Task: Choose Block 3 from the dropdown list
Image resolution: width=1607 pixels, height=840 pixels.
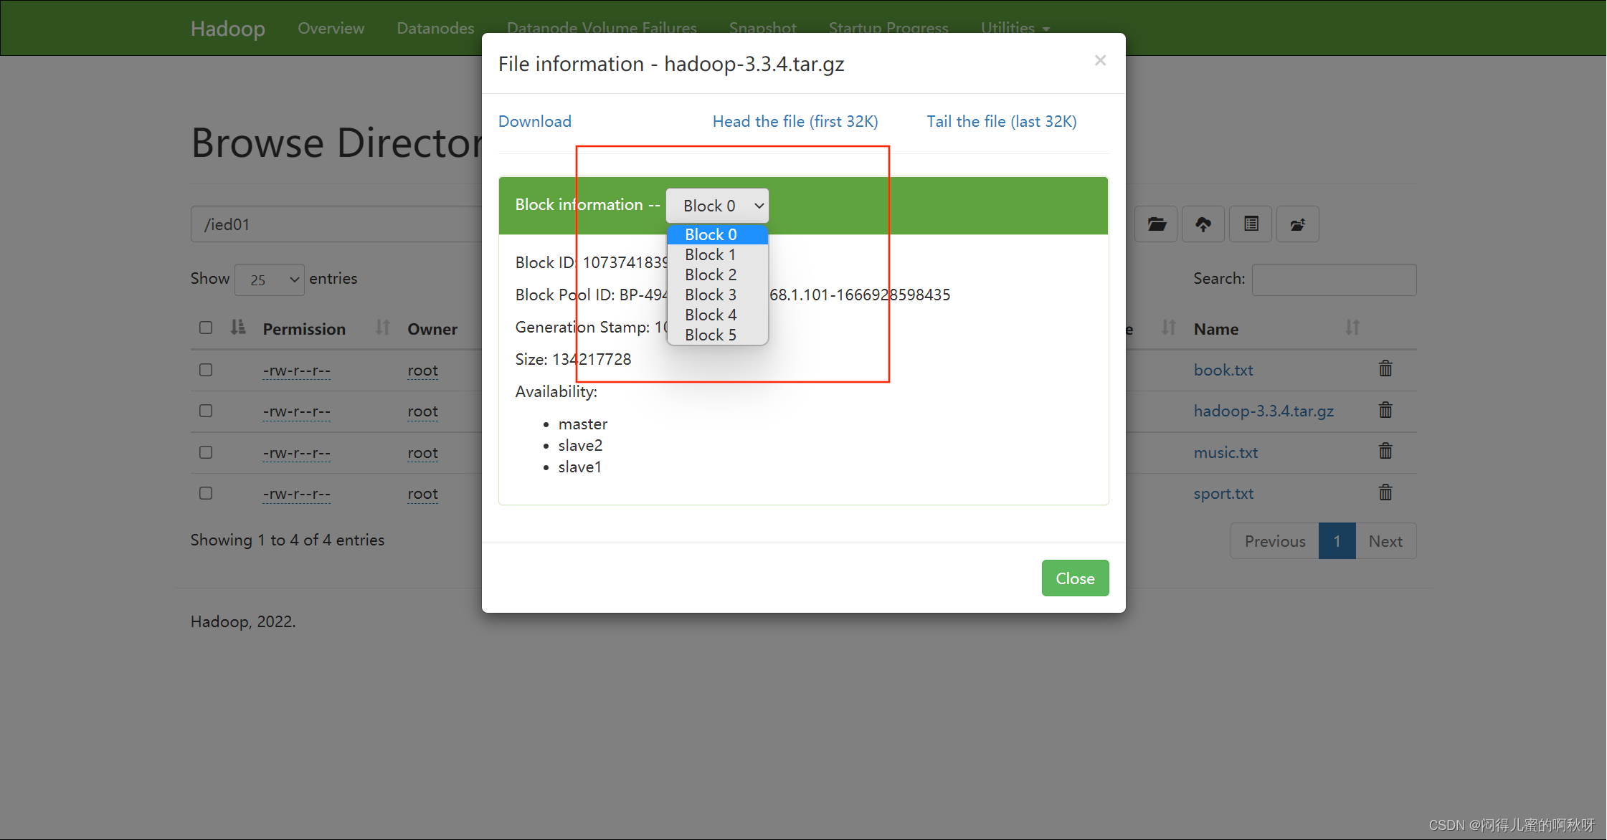Action: [x=710, y=295]
